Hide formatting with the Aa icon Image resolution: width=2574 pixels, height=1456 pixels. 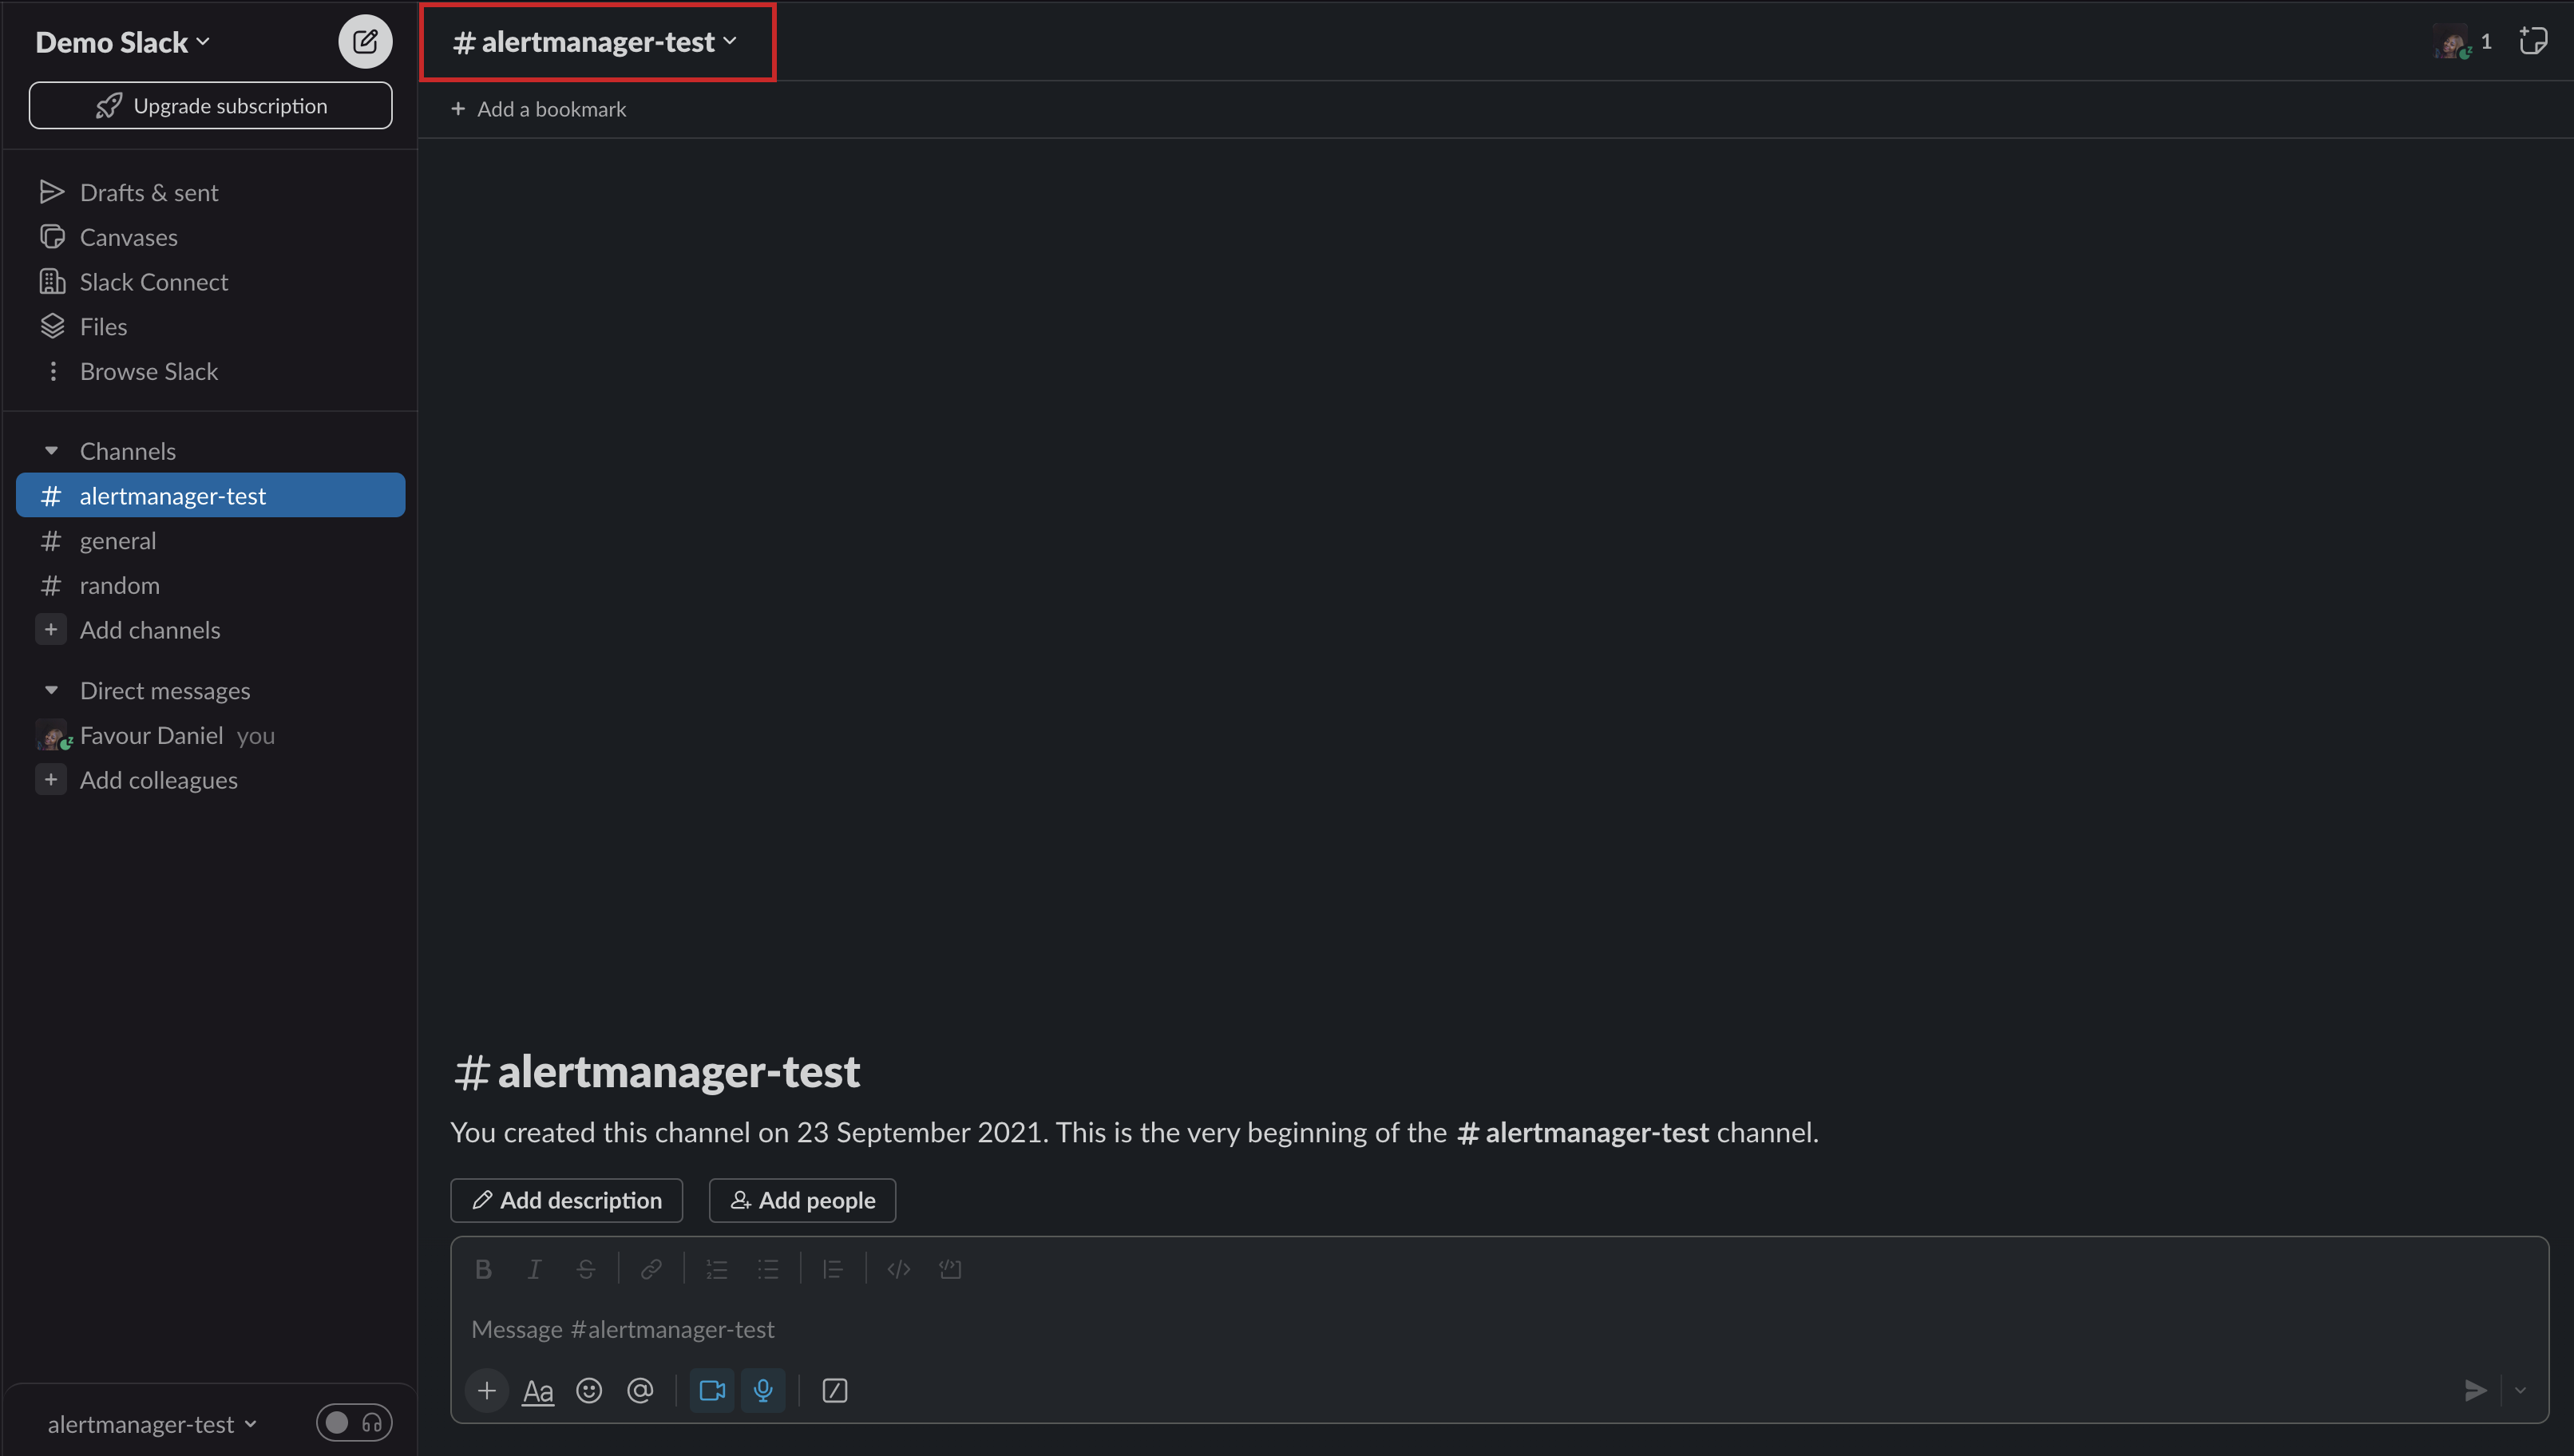click(x=538, y=1391)
